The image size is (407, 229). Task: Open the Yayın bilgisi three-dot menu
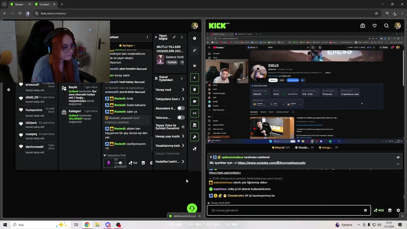182,37
